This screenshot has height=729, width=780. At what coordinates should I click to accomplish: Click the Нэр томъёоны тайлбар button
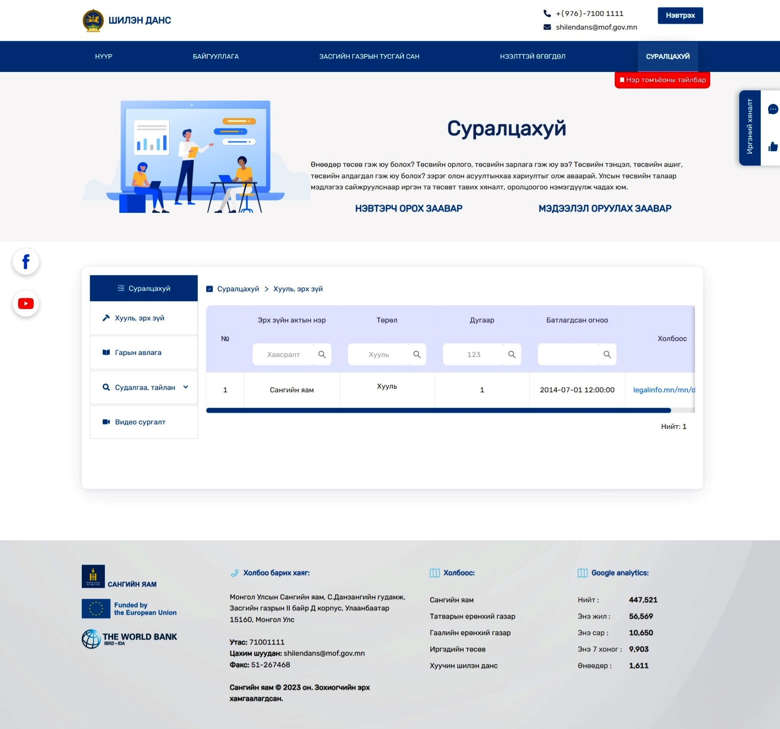coord(662,80)
